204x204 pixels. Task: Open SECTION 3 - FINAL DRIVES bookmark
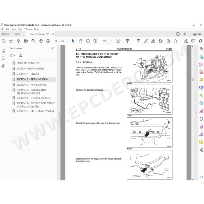tap(31, 85)
